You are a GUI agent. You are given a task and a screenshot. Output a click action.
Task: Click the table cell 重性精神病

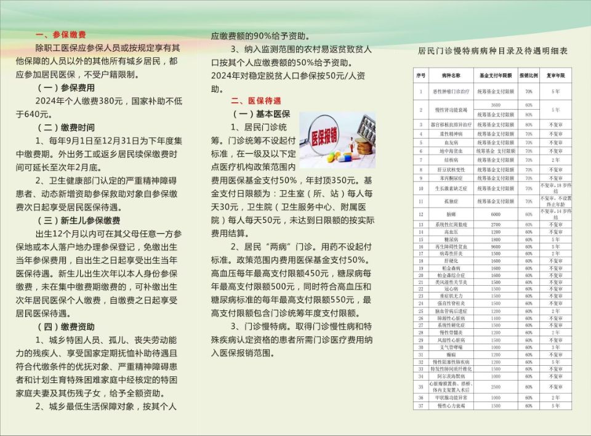[x=451, y=134]
